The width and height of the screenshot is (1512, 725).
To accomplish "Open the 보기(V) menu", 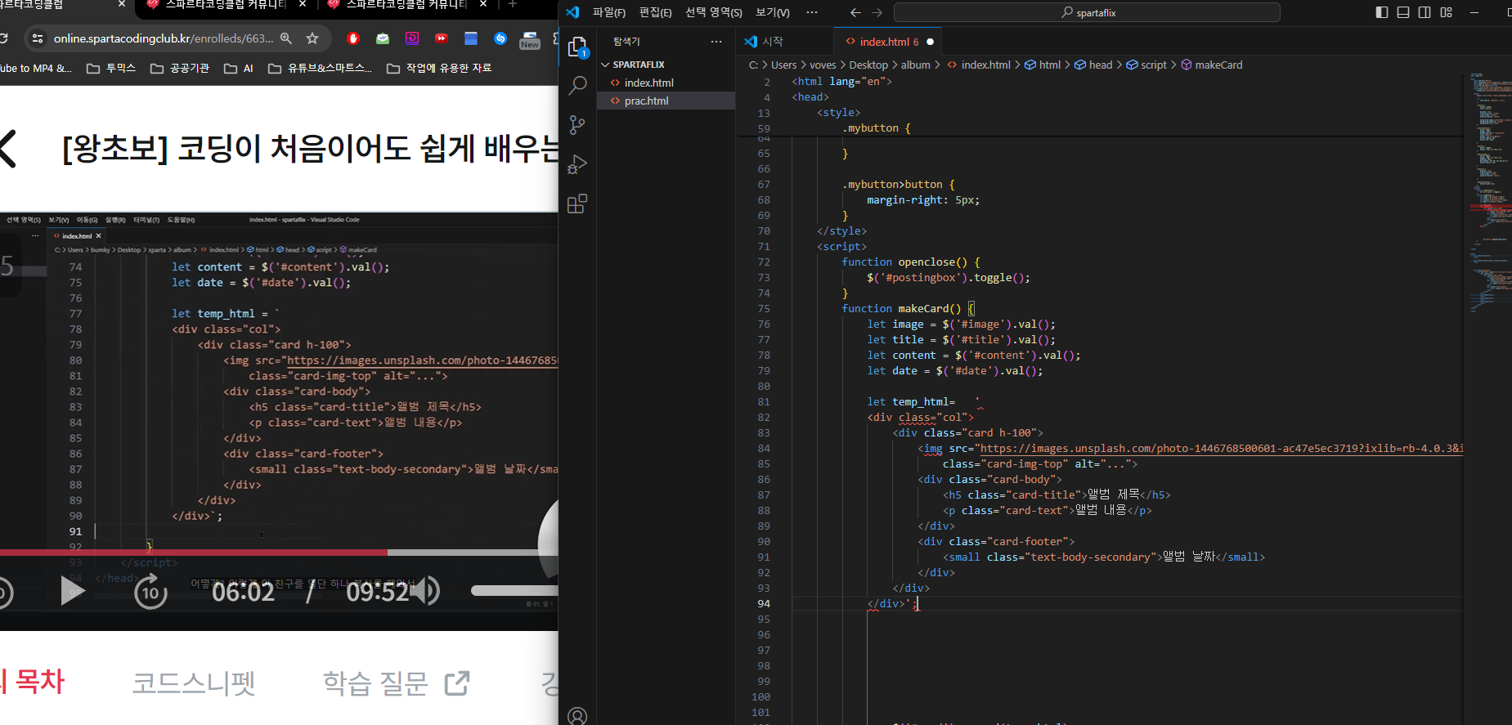I will pos(773,12).
